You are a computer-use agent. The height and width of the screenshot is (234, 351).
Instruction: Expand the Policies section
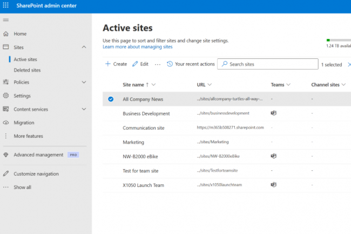tap(84, 82)
